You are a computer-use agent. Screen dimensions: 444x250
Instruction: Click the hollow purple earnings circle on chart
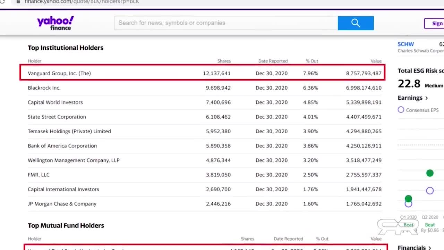(x=430, y=191)
